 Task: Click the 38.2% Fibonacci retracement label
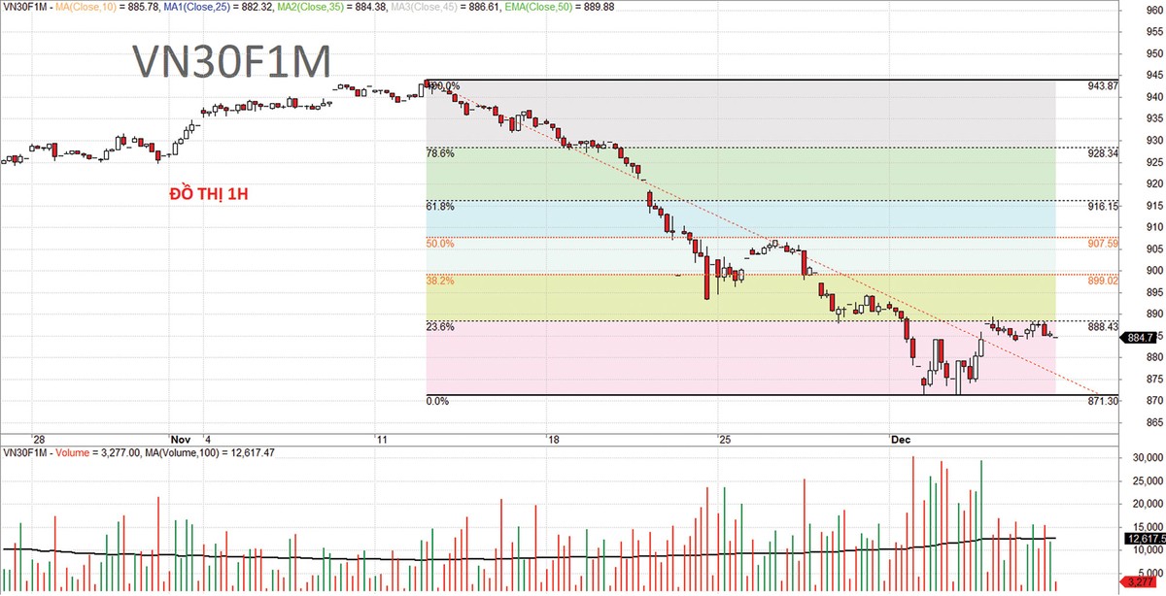click(440, 281)
